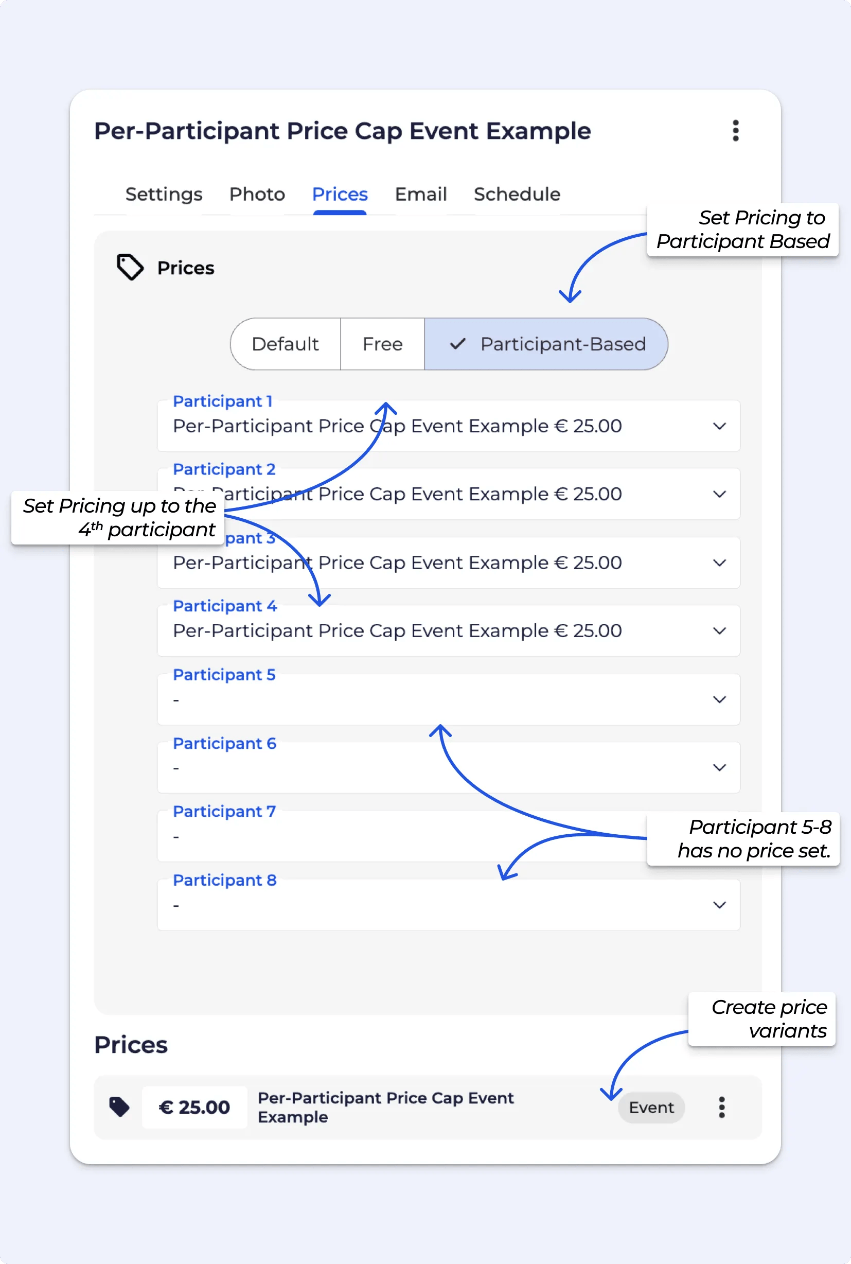The image size is (851, 1264).
Task: Switch to the Schedule tab
Action: [x=516, y=195]
